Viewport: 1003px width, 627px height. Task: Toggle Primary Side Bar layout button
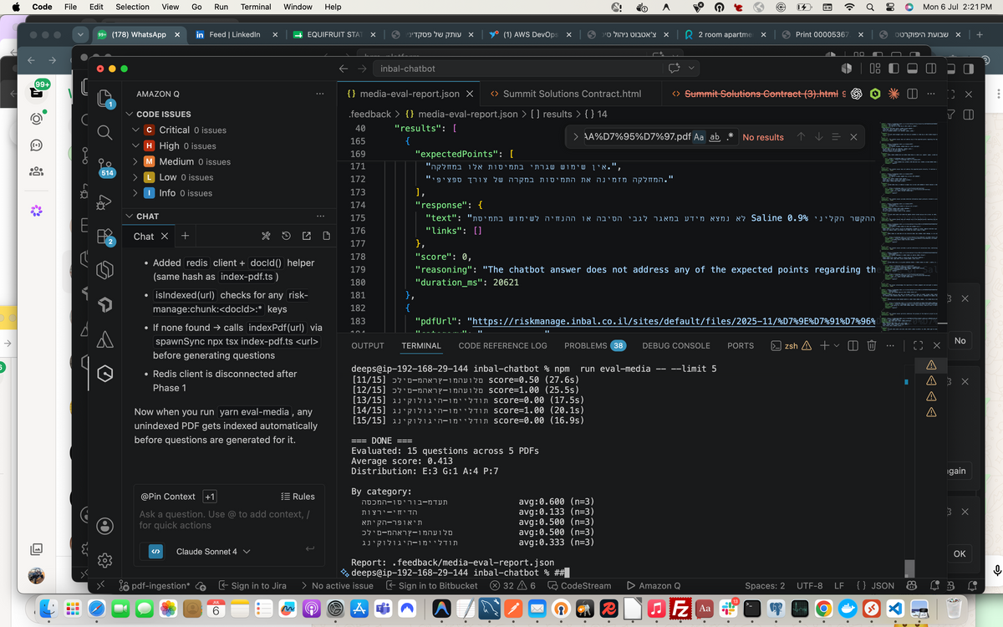tap(893, 69)
